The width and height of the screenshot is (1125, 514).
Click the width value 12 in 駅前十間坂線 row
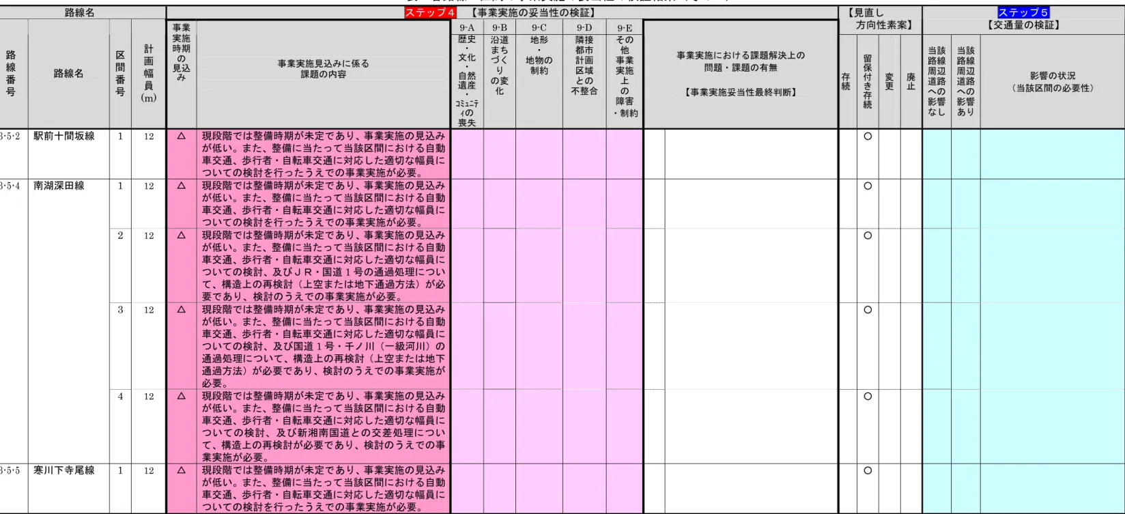[x=149, y=137]
